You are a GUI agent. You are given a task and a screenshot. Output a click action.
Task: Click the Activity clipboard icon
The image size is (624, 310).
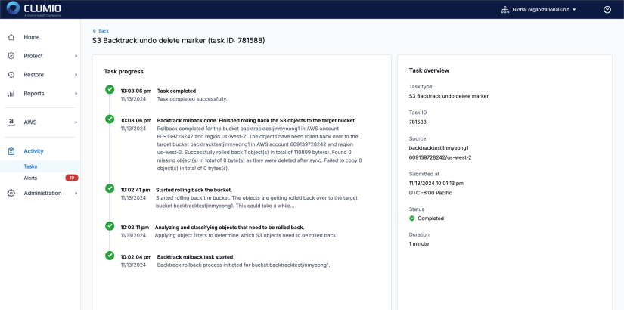tap(11, 151)
